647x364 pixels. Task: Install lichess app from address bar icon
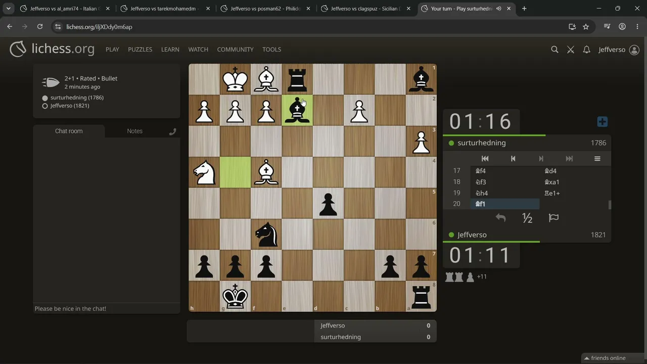tap(572, 27)
